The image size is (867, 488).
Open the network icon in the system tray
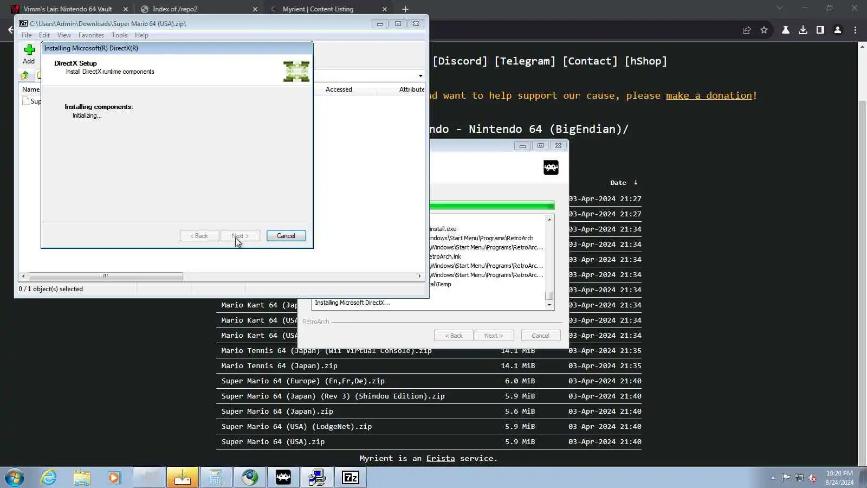(799, 478)
